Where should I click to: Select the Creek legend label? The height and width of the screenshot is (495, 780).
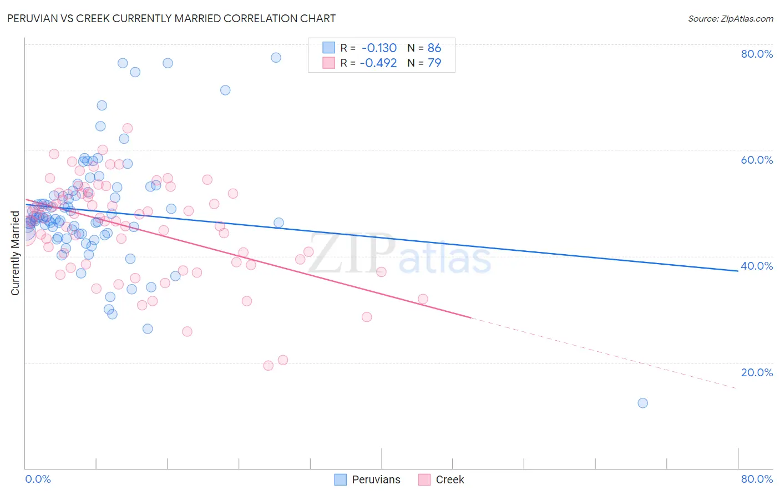click(x=450, y=479)
